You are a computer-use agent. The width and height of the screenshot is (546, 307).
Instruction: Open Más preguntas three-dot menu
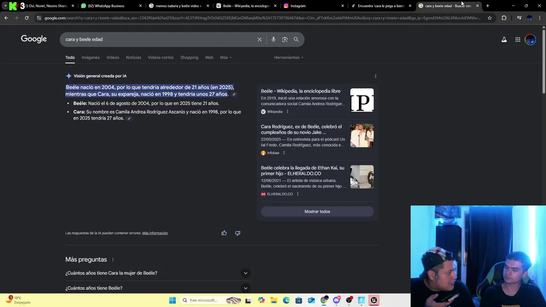[x=113, y=260]
